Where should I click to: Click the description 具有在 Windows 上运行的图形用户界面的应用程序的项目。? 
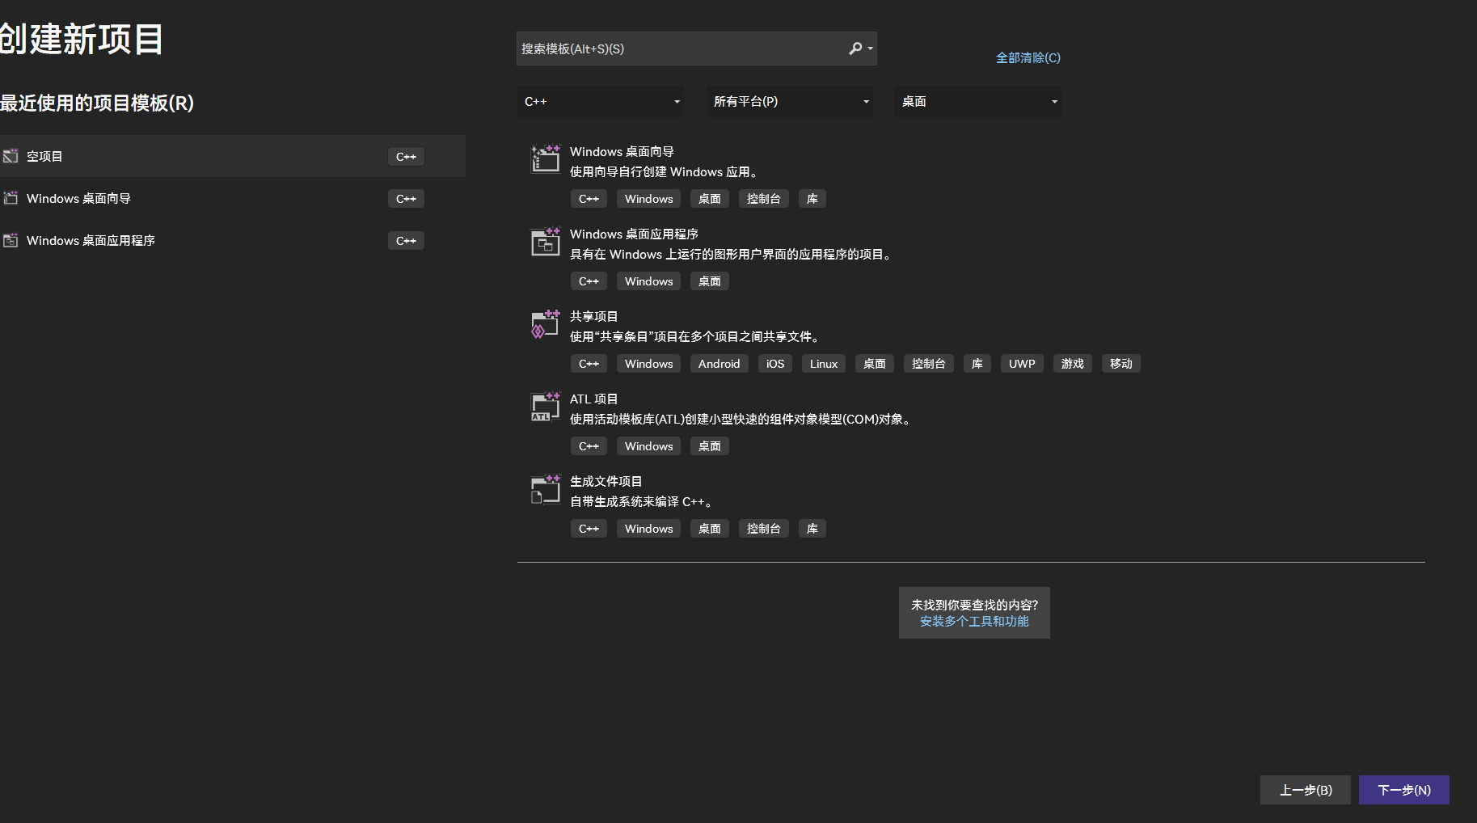732,254
